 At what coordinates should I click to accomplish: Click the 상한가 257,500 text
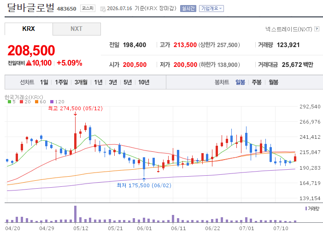pos(219,45)
